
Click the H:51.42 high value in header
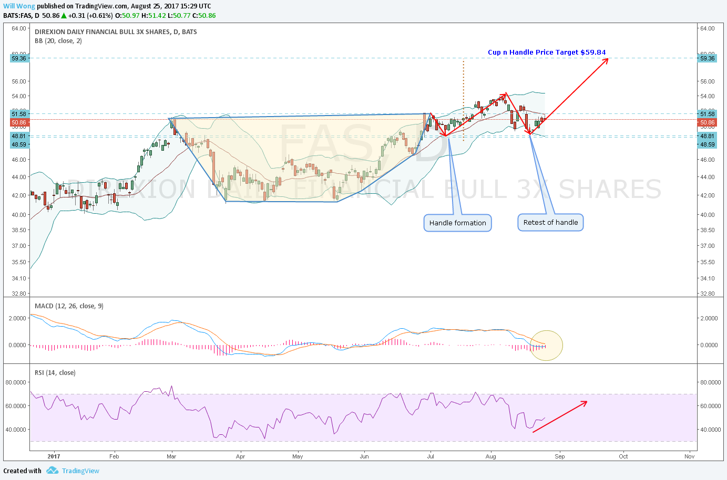pyautogui.click(x=153, y=16)
